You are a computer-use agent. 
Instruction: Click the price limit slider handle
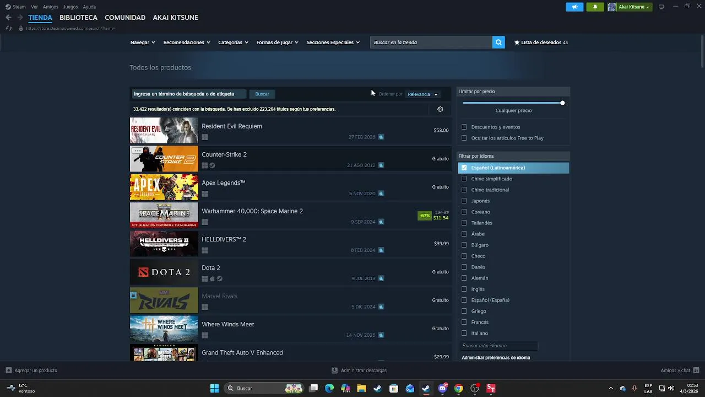coord(562,103)
